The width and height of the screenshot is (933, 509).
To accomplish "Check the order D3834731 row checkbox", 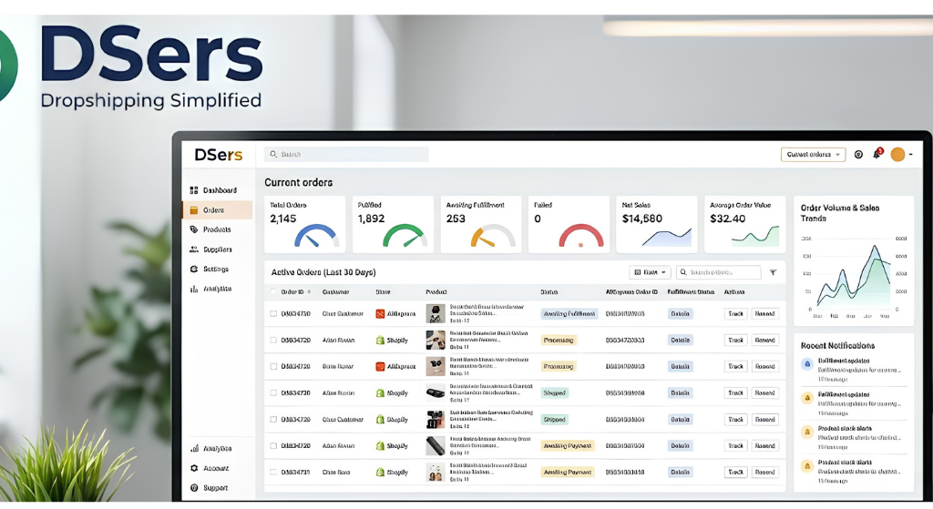I will (273, 473).
